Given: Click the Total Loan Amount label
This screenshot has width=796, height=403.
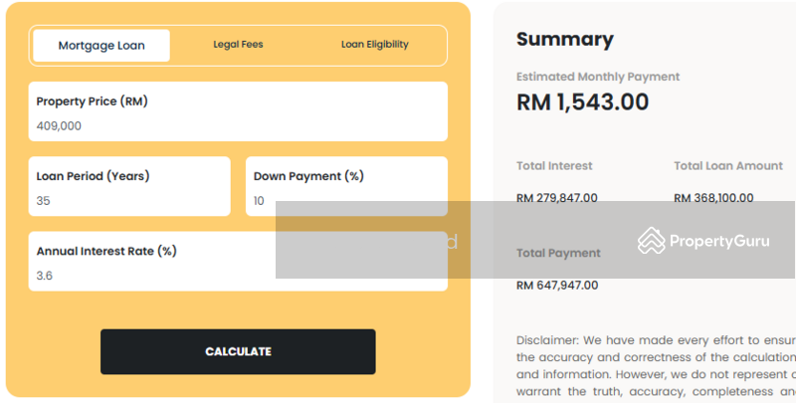Looking at the screenshot, I should (728, 166).
